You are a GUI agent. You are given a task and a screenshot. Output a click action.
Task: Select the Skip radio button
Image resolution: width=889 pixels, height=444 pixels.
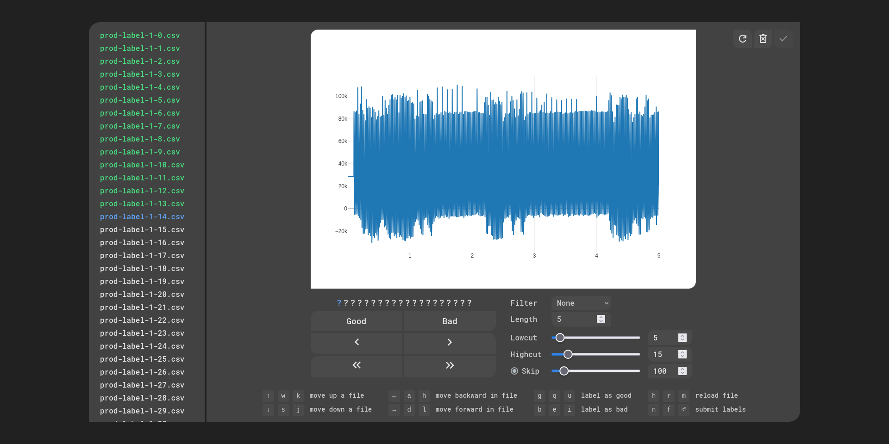click(x=514, y=371)
